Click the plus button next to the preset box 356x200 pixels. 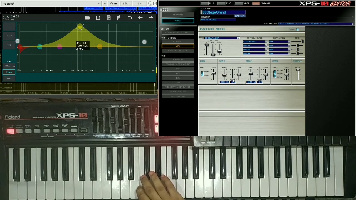click(105, 4)
